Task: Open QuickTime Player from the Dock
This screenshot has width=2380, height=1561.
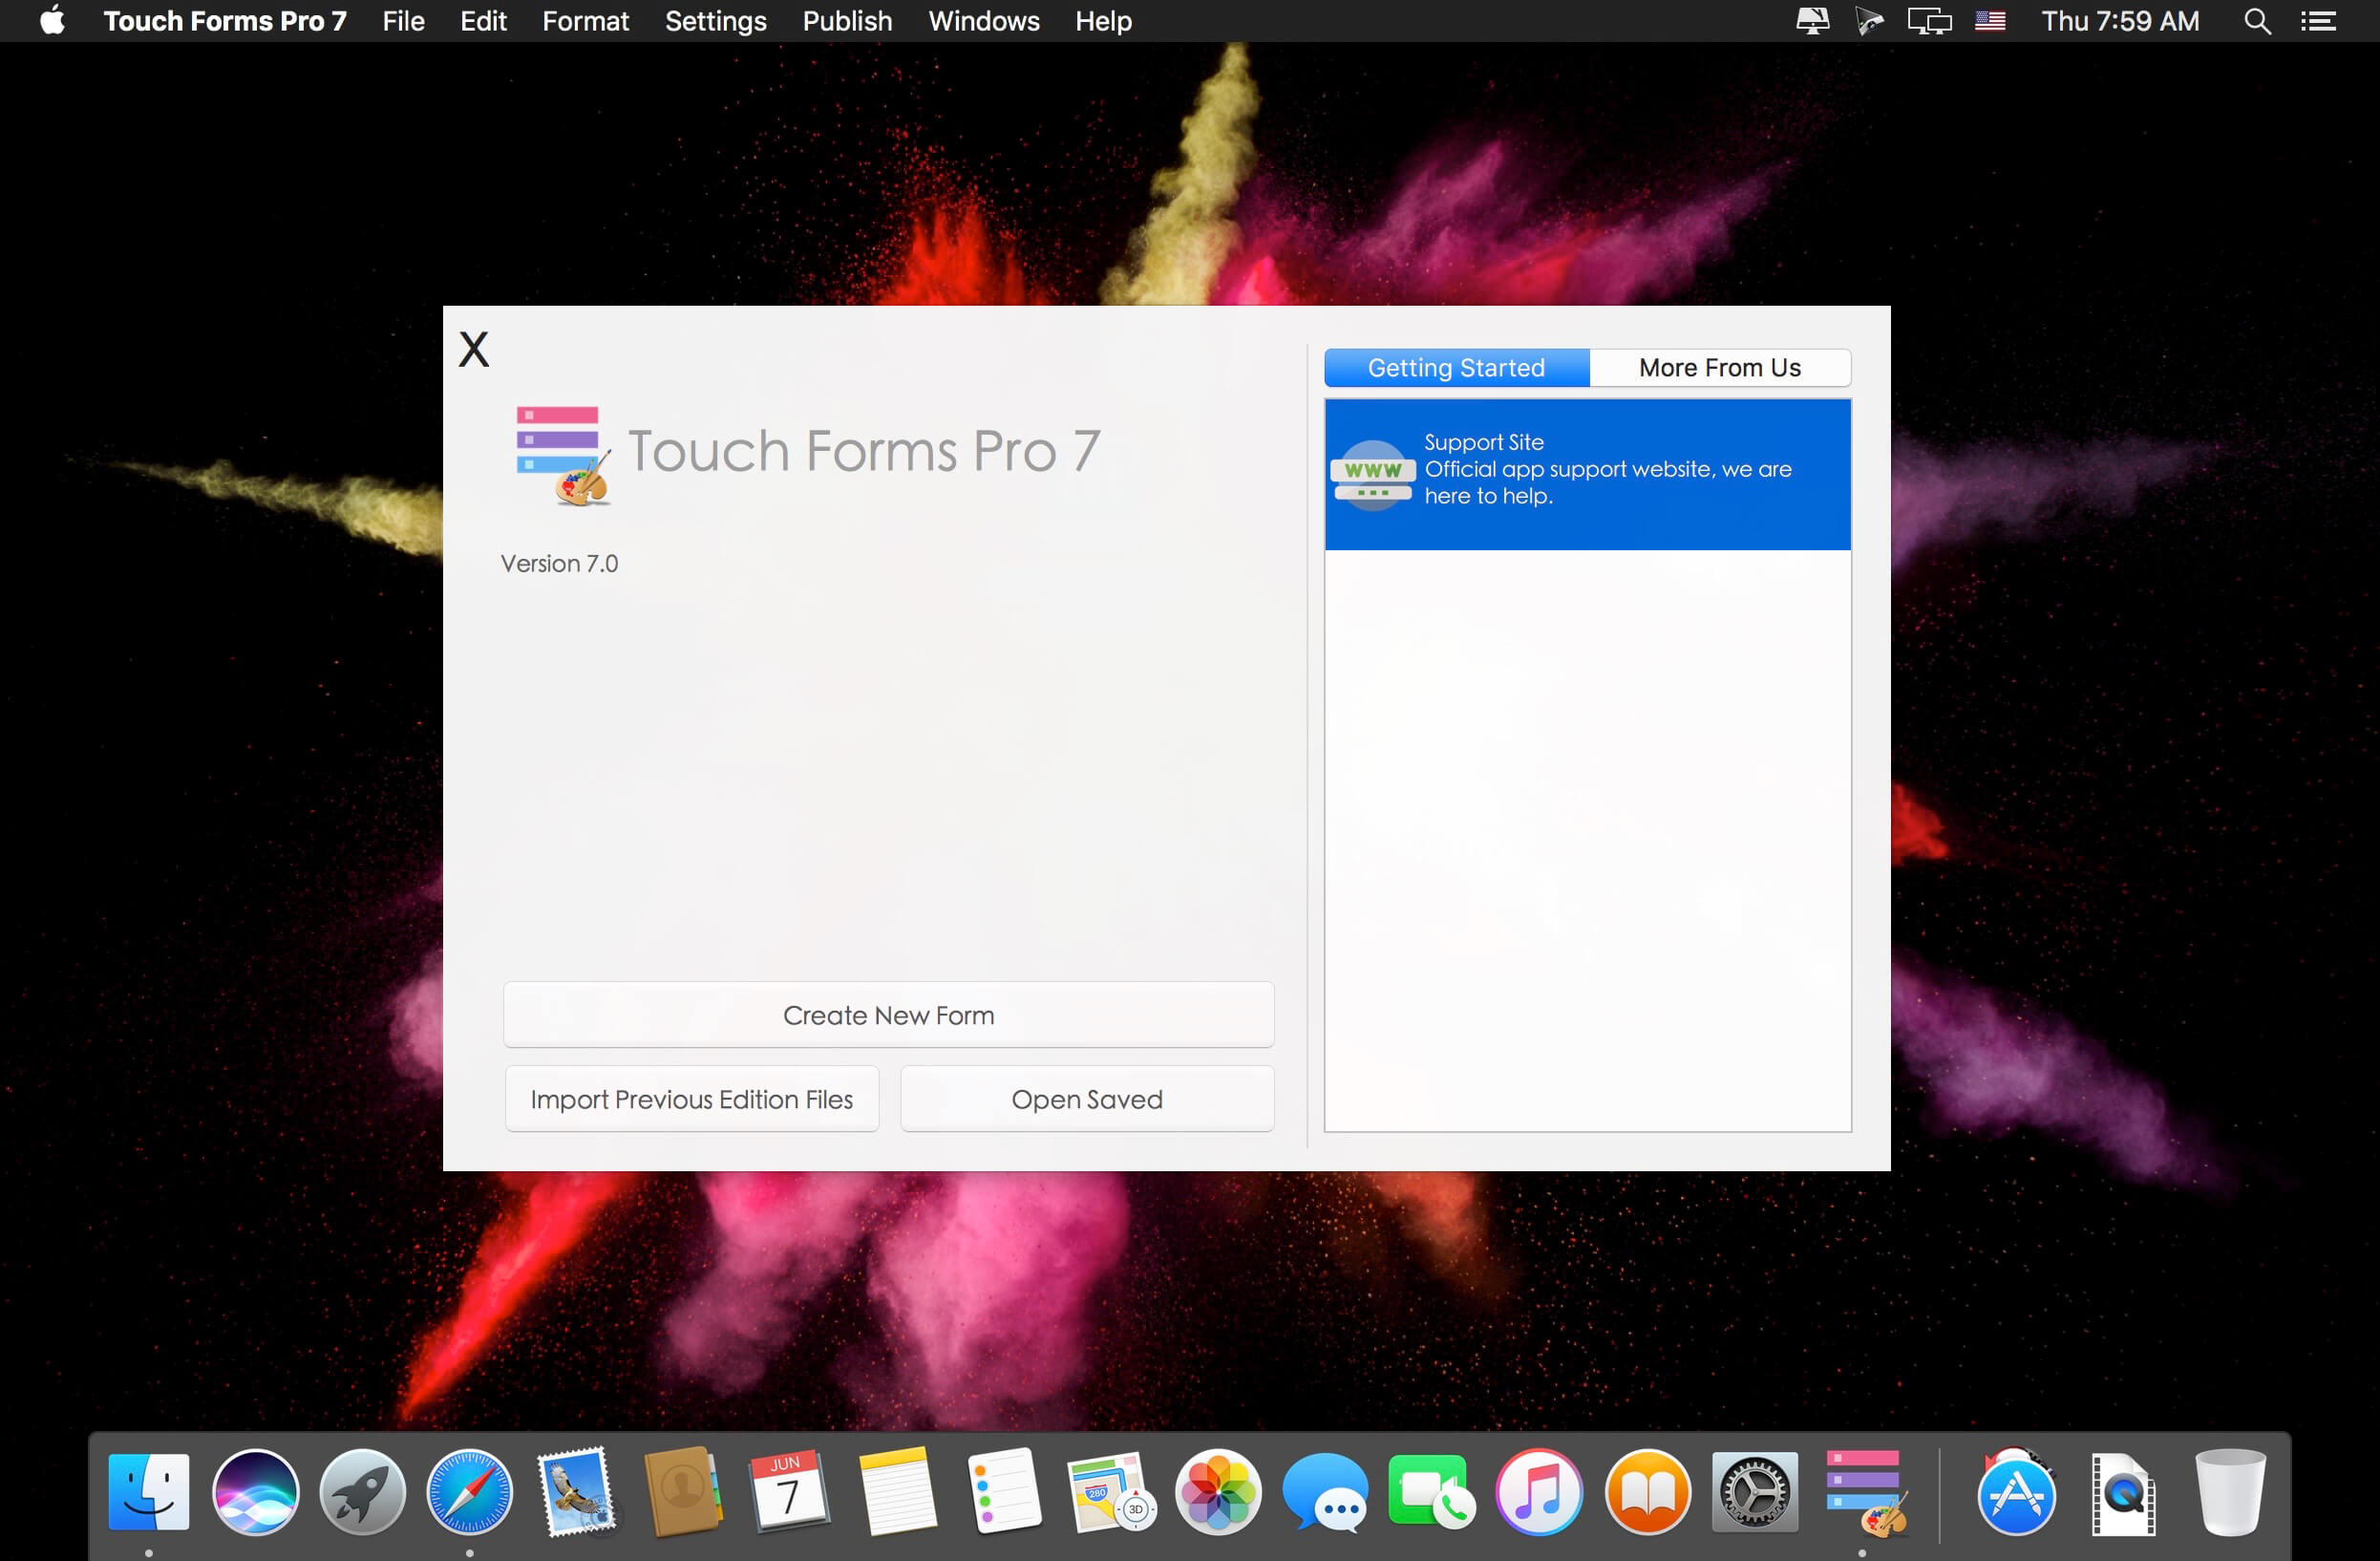Action: (x=2124, y=1492)
